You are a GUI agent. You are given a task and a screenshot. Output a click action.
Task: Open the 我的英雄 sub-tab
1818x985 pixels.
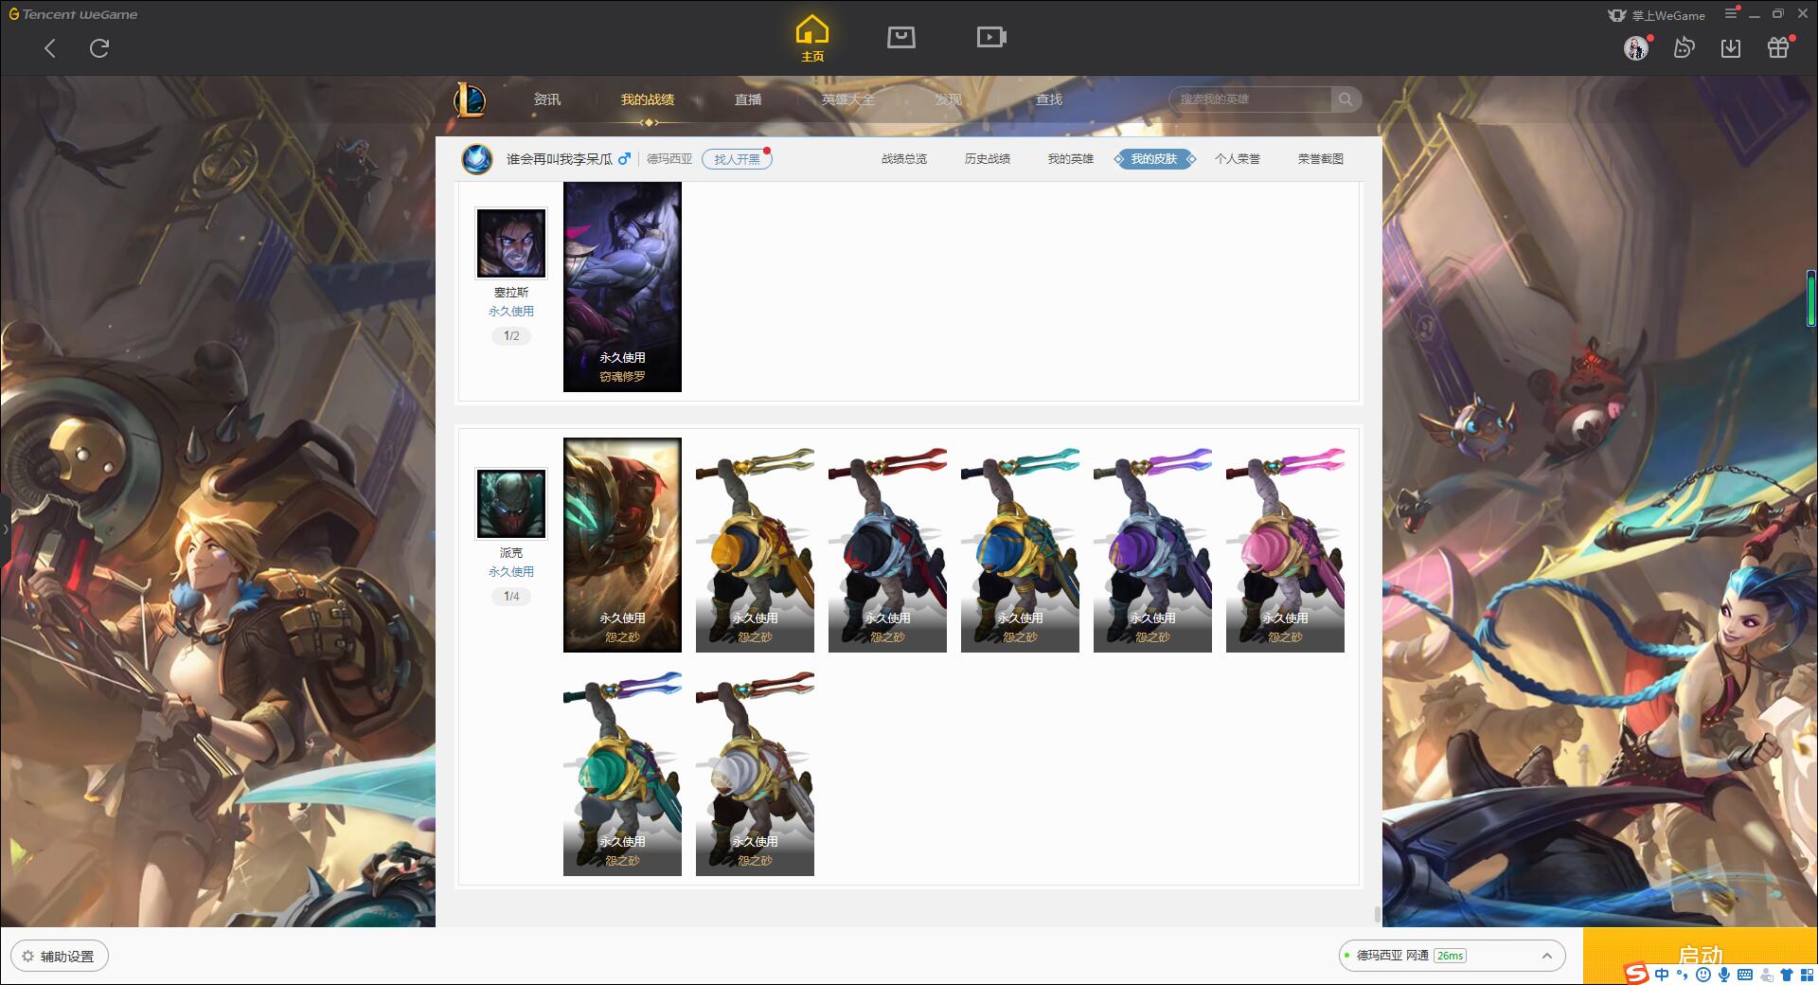tap(1071, 159)
